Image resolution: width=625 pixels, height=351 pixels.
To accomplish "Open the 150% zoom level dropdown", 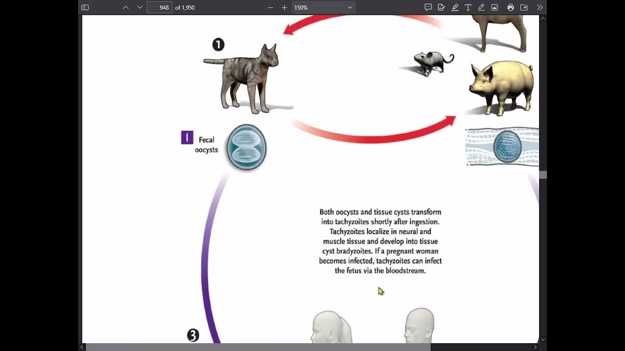I will (323, 7).
